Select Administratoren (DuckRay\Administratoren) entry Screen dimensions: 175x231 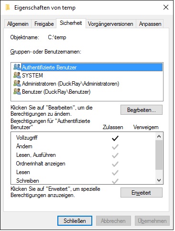click(x=70, y=84)
